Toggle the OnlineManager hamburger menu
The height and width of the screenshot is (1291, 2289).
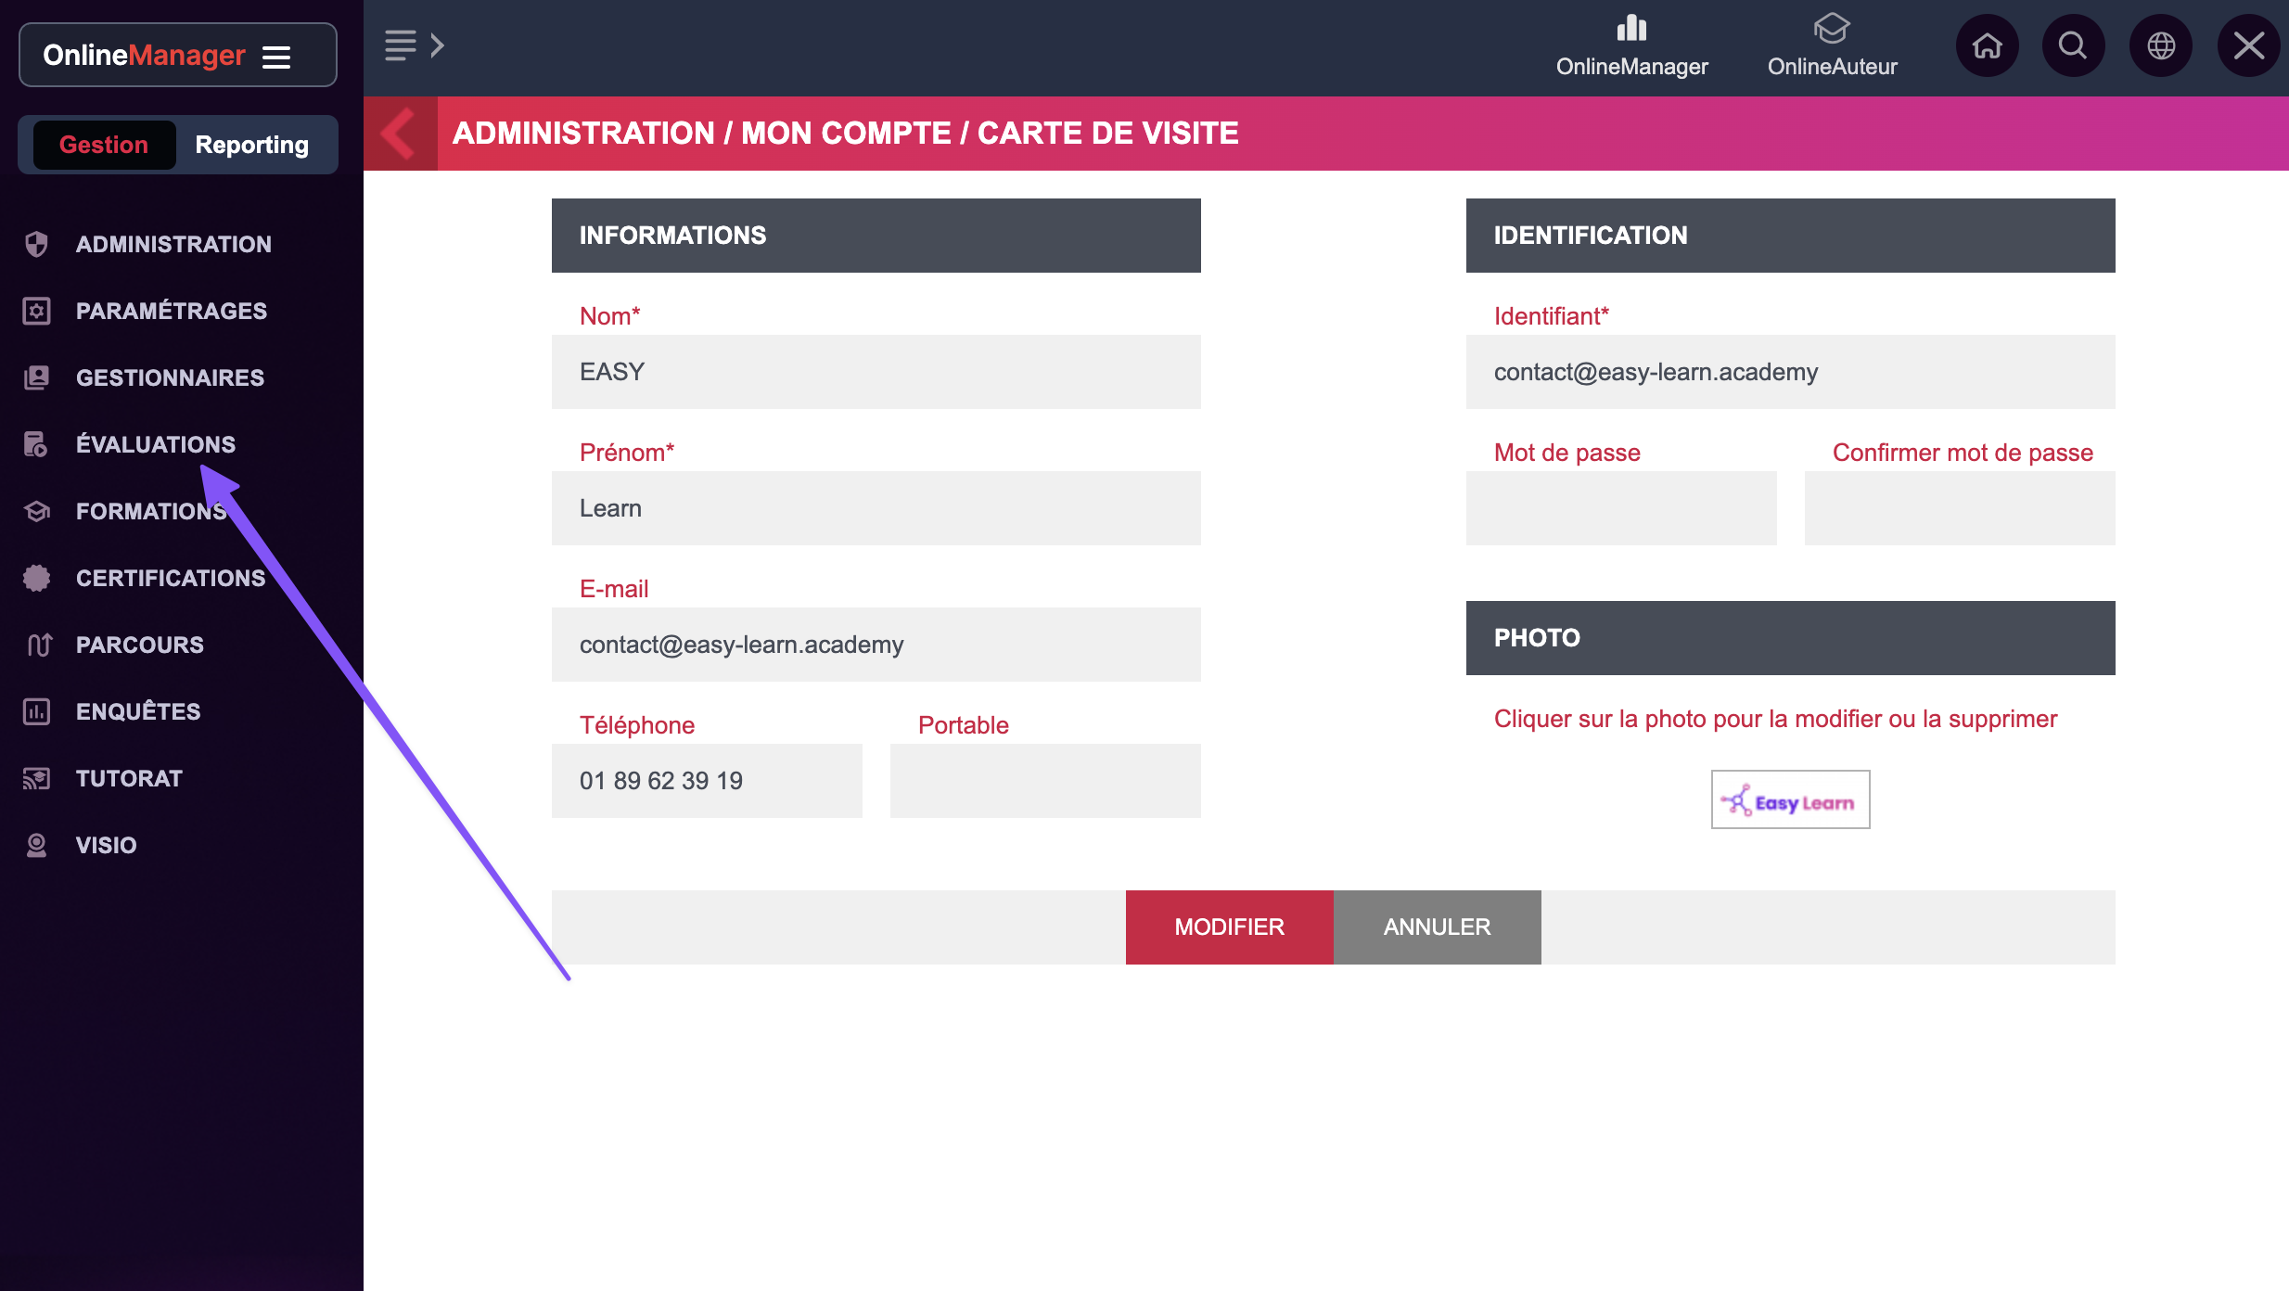pos(276,57)
